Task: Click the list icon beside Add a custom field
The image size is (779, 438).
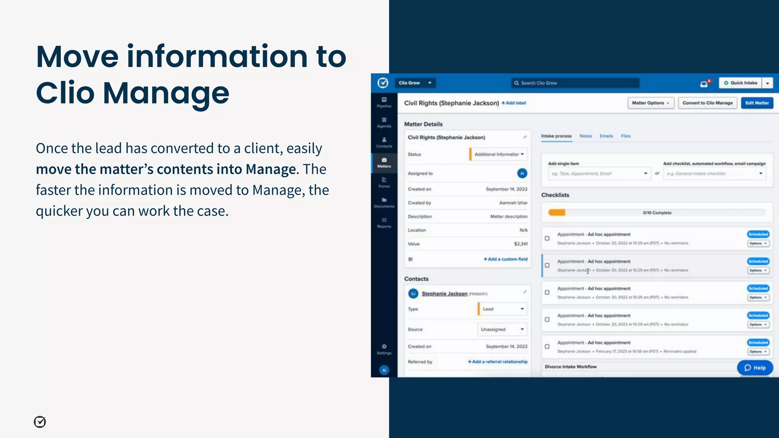Action: click(410, 259)
